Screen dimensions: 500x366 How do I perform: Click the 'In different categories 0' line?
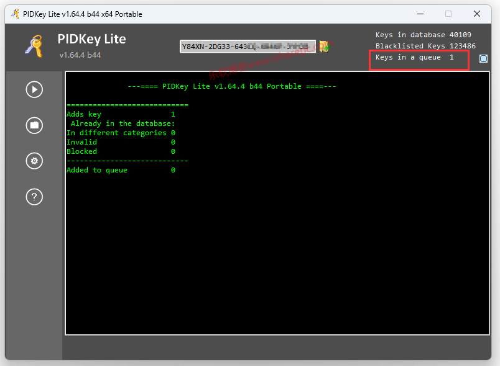(121, 133)
